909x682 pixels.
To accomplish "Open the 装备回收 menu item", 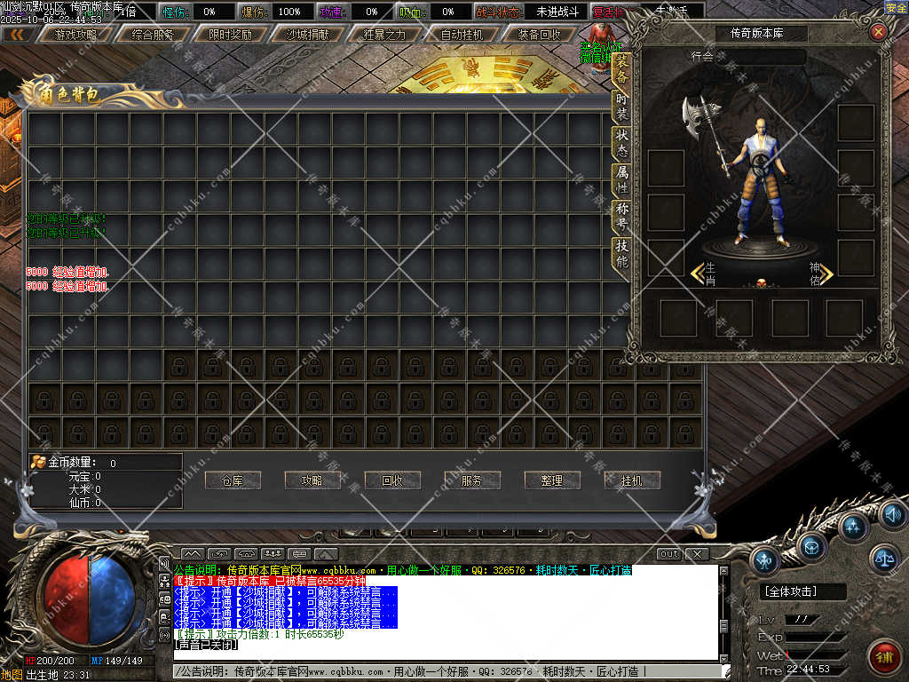I will pyautogui.click(x=539, y=35).
